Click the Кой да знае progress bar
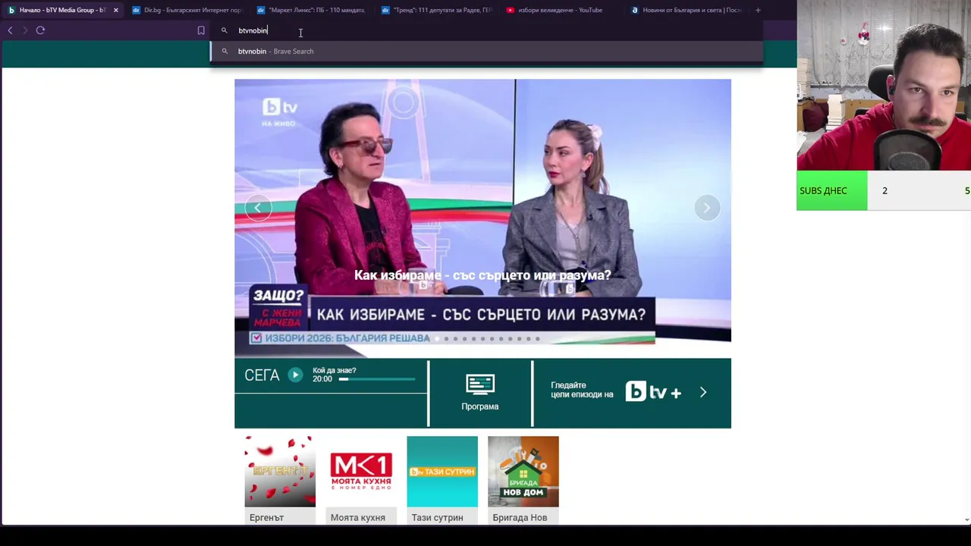The image size is (971, 546). click(377, 379)
